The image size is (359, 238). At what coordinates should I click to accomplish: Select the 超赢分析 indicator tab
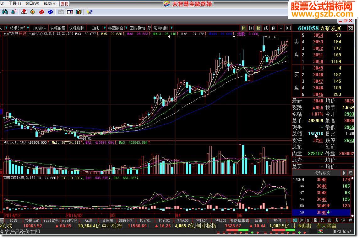coord(126,220)
